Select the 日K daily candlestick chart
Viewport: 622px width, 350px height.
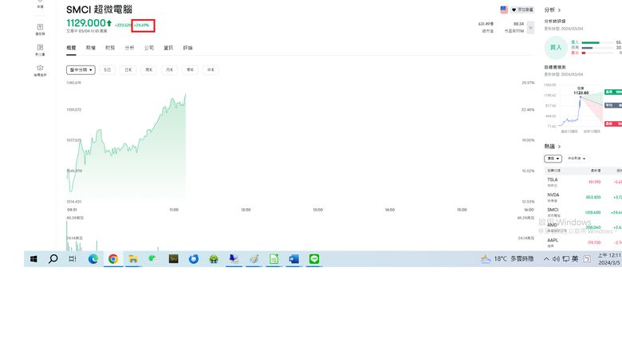pos(128,70)
